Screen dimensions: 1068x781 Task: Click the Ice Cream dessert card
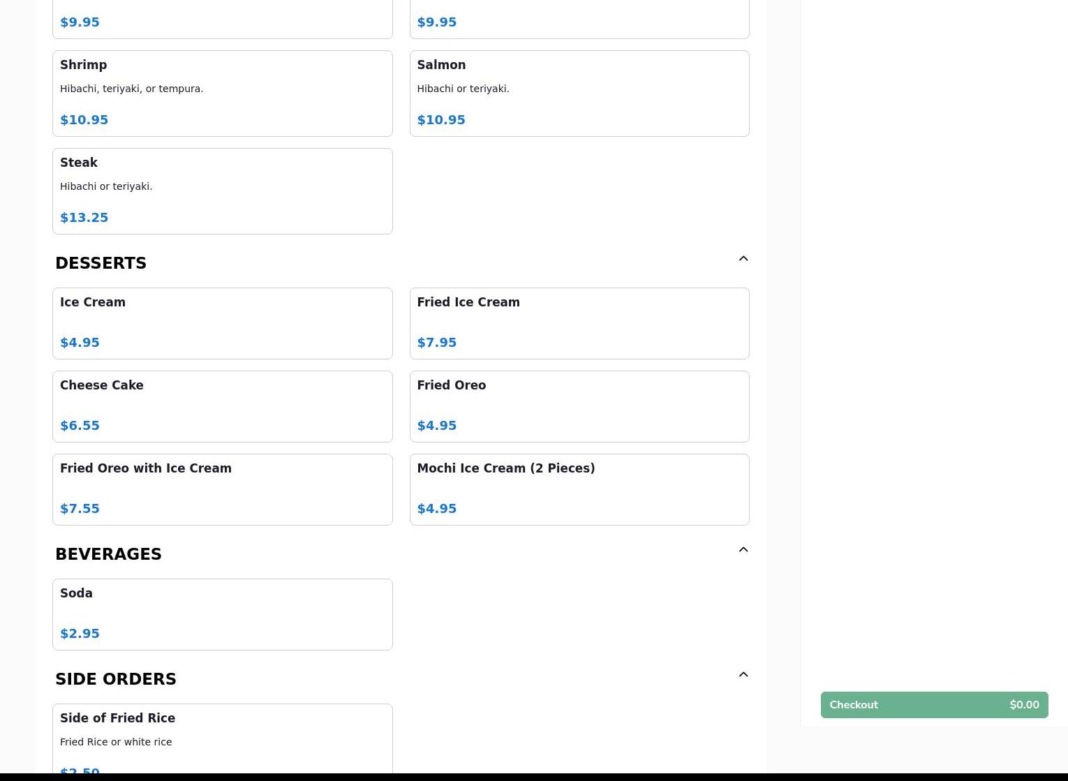(223, 323)
